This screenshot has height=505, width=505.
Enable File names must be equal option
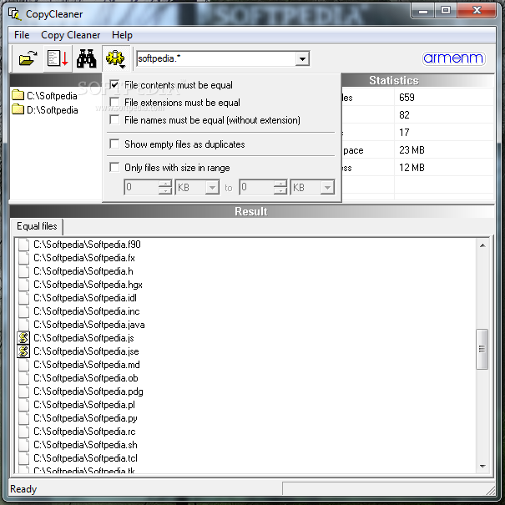114,120
